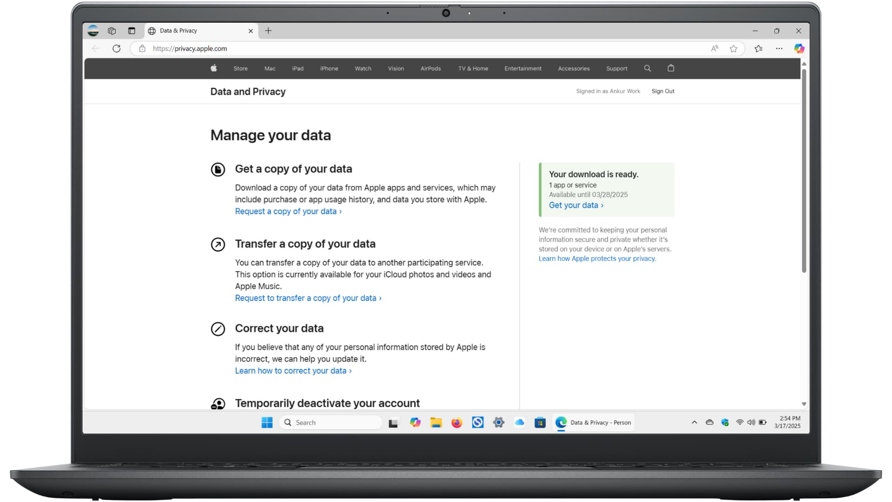Open Edge settings and more menu
The image size is (892, 502).
pyautogui.click(x=779, y=48)
